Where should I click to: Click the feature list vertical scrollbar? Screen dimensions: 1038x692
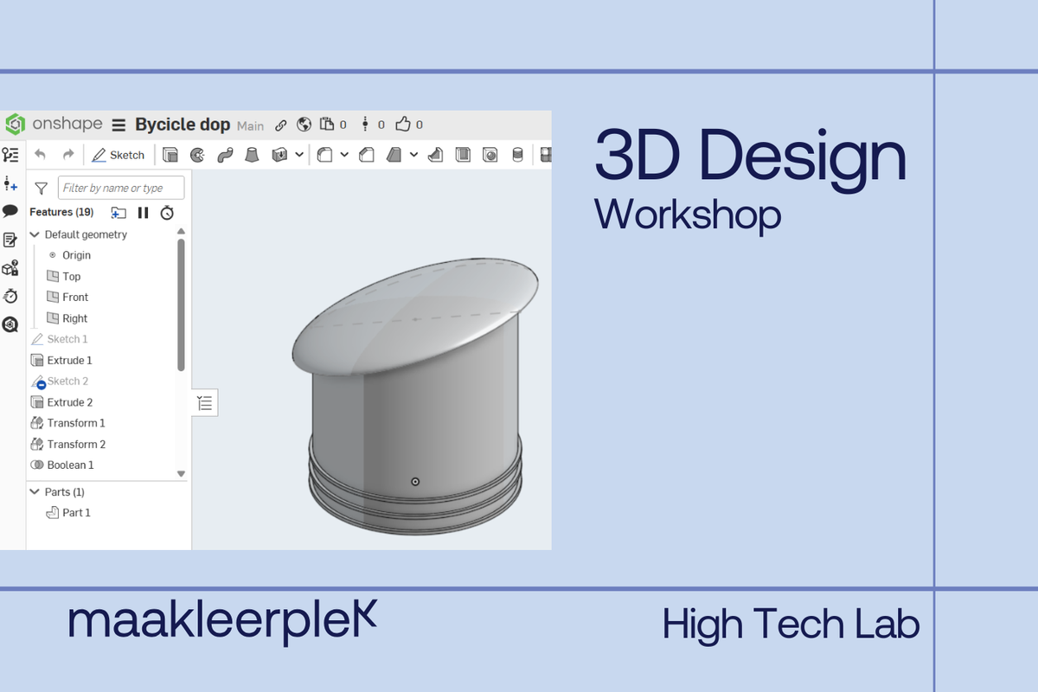[x=181, y=303]
